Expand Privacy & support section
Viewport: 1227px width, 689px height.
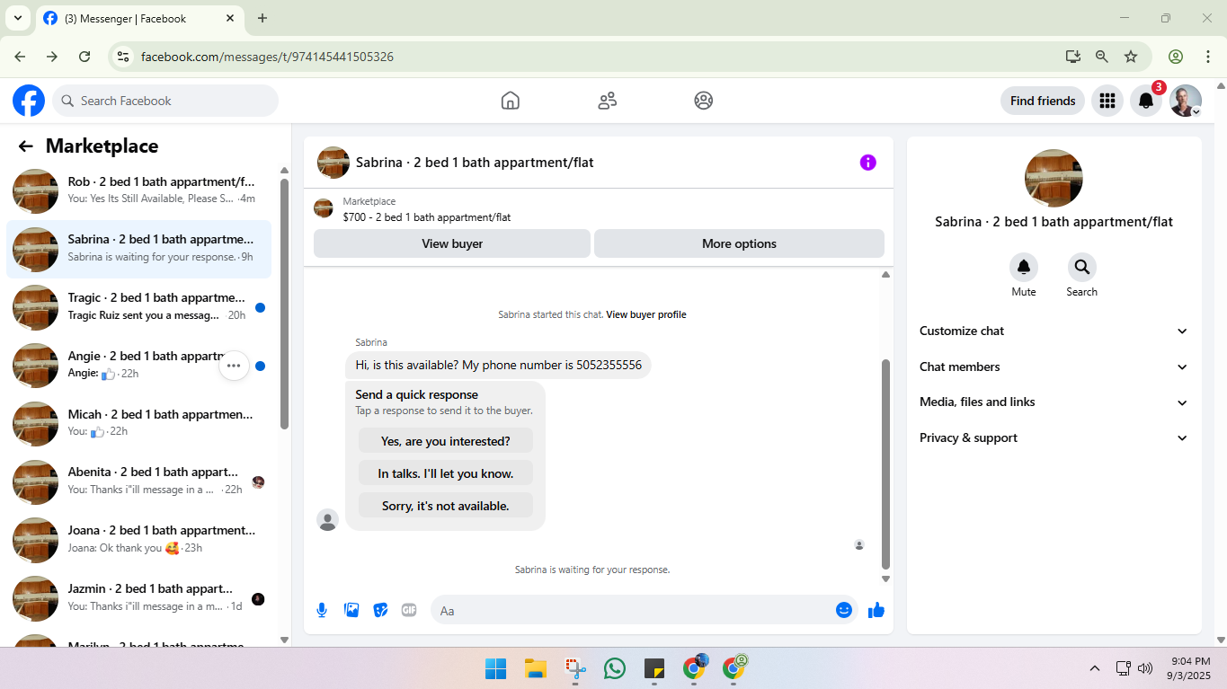pyautogui.click(x=1054, y=437)
